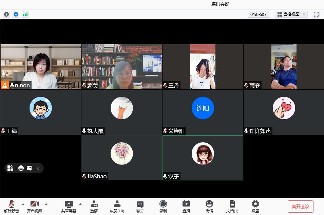
Task: Open the apps grid on floating toolbar
Action: 10,168
